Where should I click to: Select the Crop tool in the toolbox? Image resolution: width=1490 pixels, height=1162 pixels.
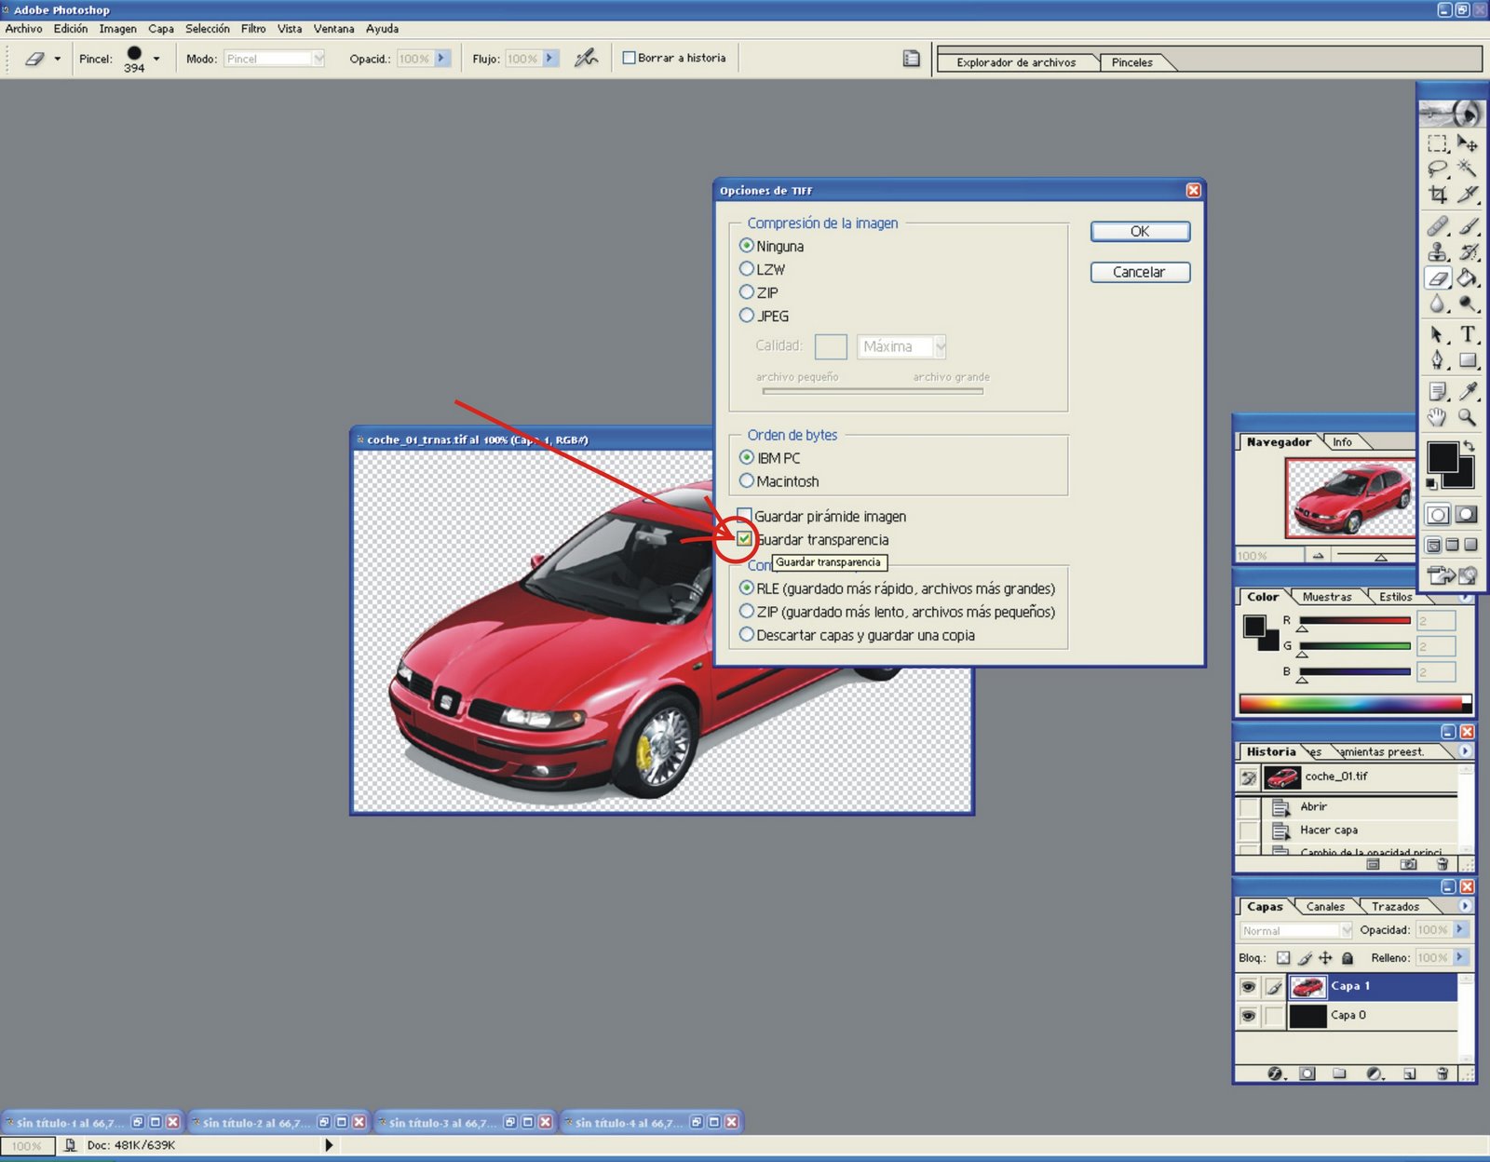[x=1438, y=195]
